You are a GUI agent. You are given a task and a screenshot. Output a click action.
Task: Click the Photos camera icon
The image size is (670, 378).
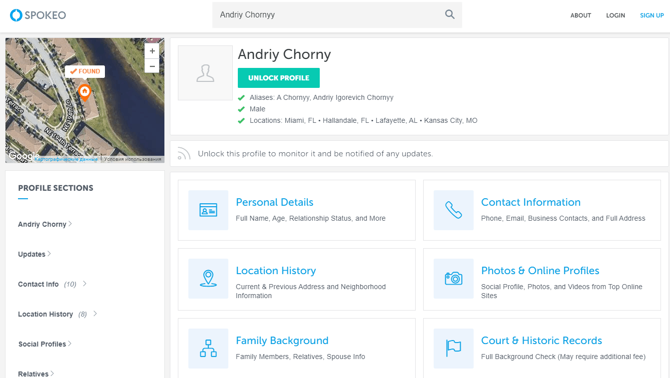[x=454, y=279]
